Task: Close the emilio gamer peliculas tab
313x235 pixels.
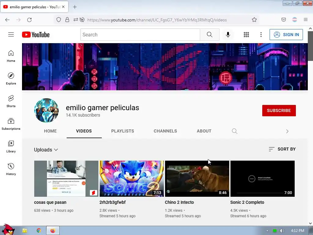Action: [63, 7]
